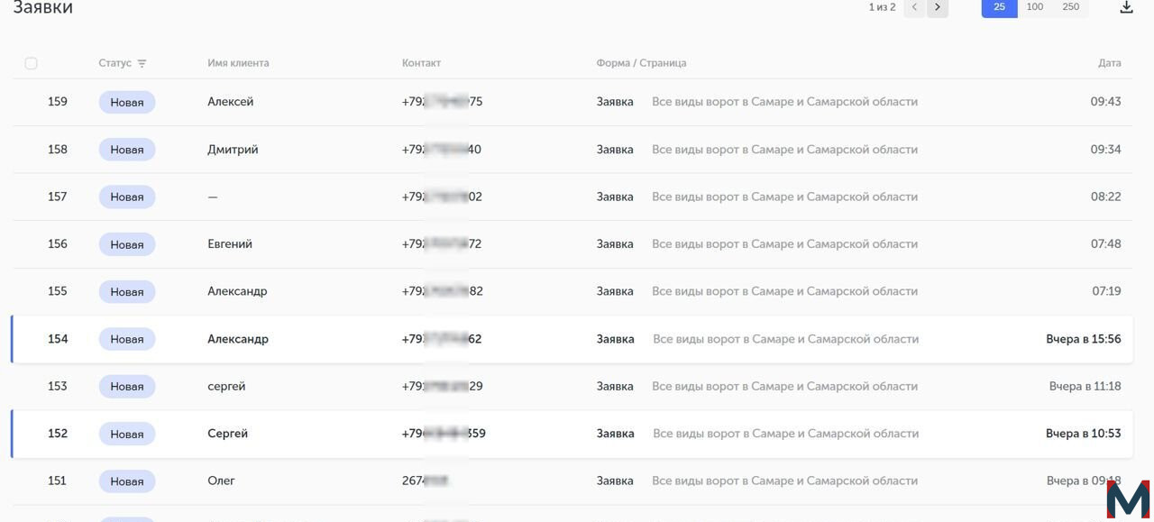Select the name Олег in row 151
This screenshot has height=522, width=1154.
point(221,481)
